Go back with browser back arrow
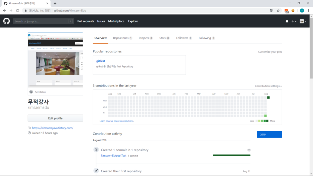313x176 pixels. click(x=4, y=11)
